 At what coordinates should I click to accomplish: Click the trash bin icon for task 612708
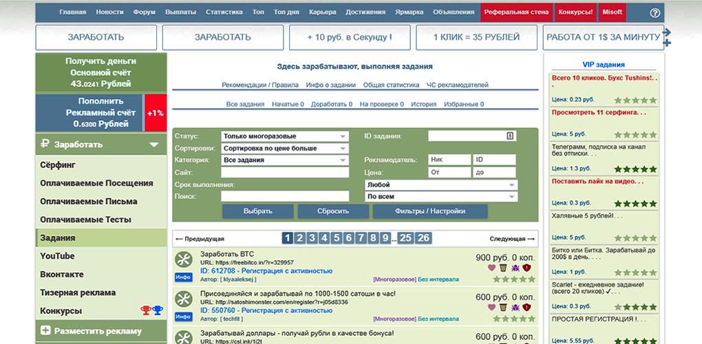click(504, 268)
